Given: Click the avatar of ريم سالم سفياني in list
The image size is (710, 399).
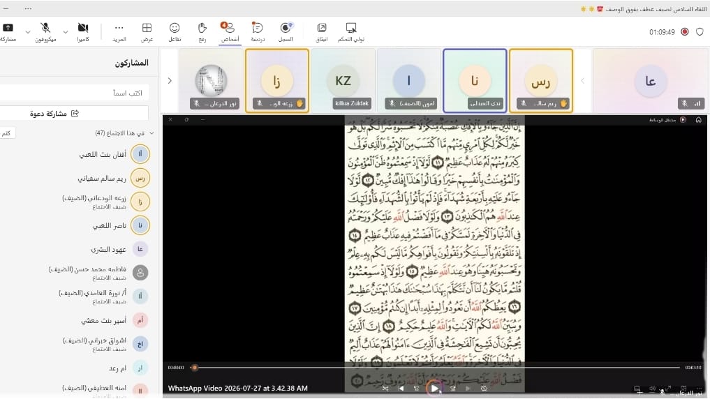Looking at the screenshot, I should coord(140,179).
